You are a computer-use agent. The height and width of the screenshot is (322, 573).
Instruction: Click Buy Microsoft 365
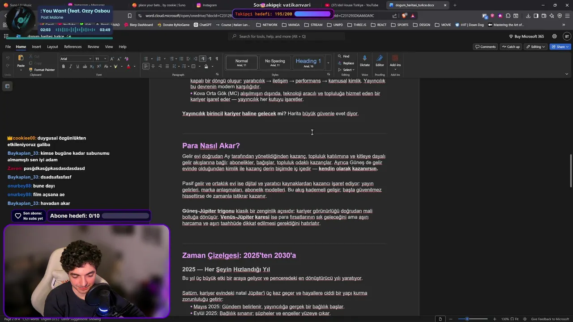point(526,36)
